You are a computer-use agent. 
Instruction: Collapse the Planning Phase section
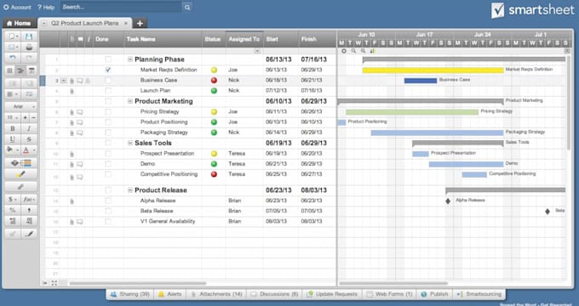click(x=130, y=59)
